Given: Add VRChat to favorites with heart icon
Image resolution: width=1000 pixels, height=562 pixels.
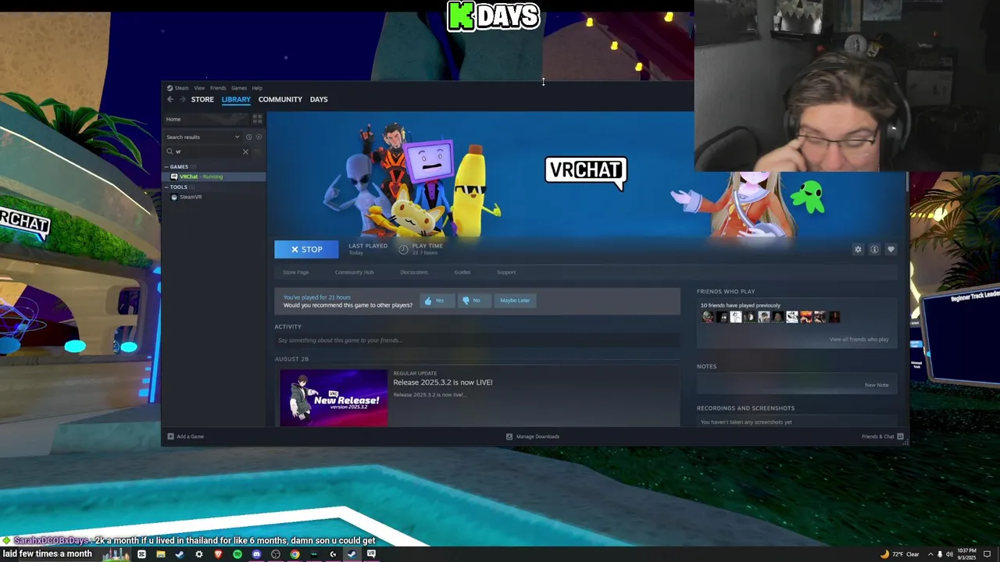Looking at the screenshot, I should [x=891, y=249].
